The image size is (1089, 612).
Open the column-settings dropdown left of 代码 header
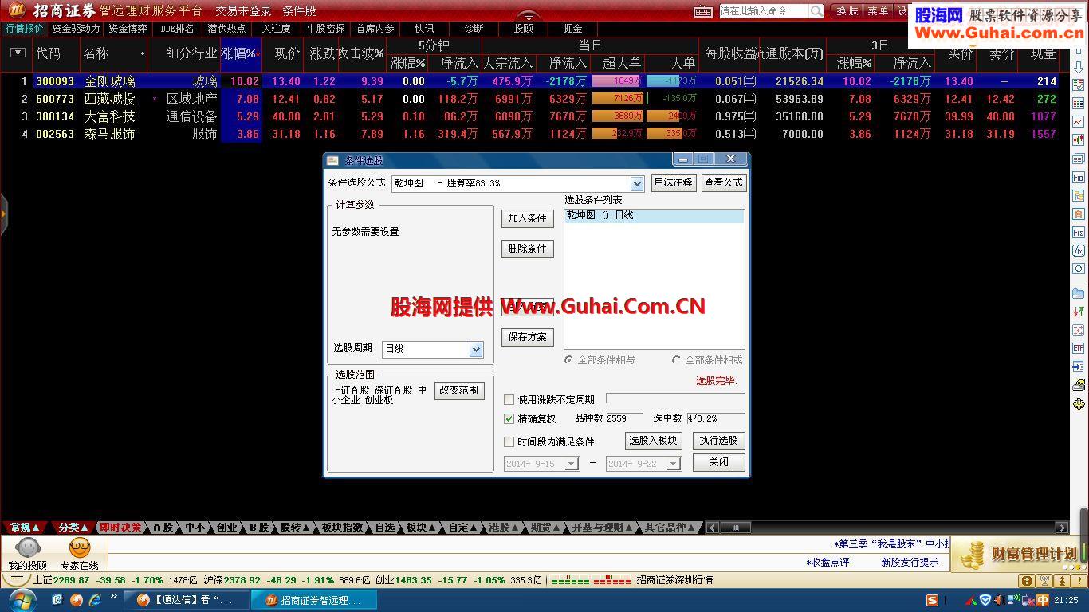18,53
